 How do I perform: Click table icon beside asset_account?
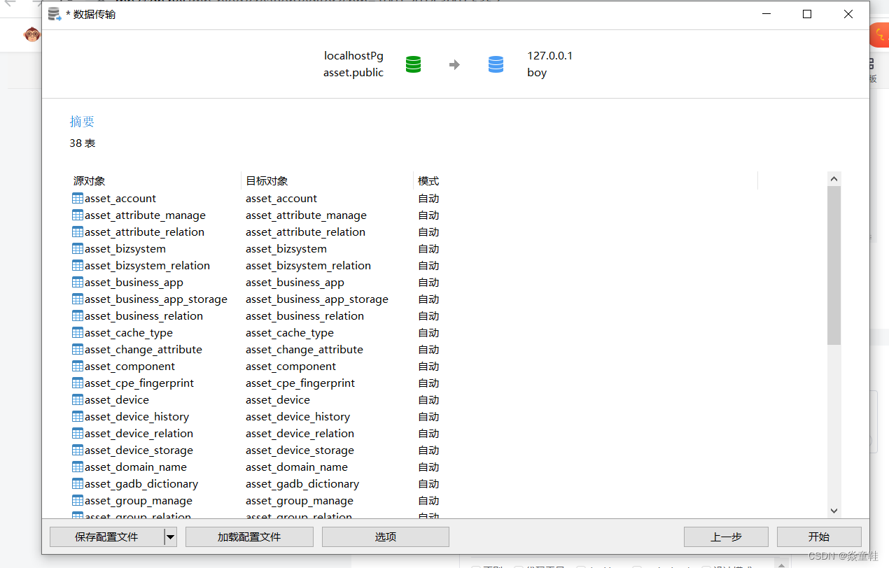point(78,199)
